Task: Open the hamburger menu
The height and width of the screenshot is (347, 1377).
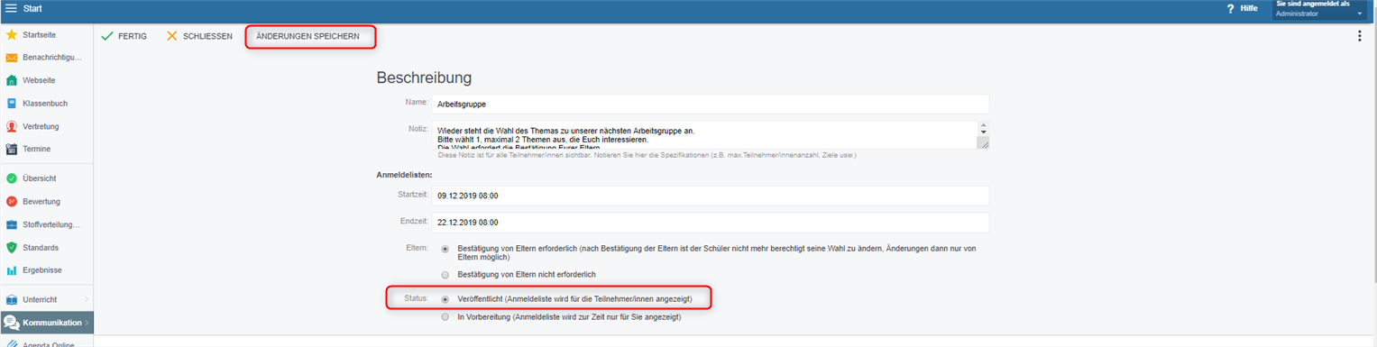Action: [x=11, y=8]
